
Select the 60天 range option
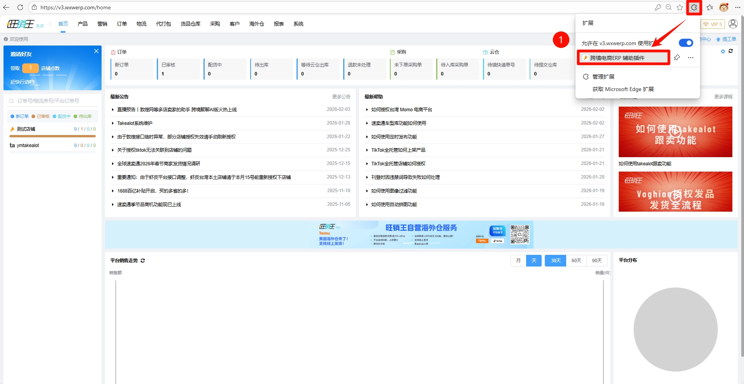tap(576, 261)
